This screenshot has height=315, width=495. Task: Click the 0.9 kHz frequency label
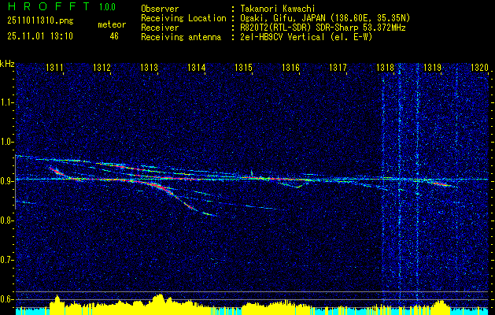point(6,181)
